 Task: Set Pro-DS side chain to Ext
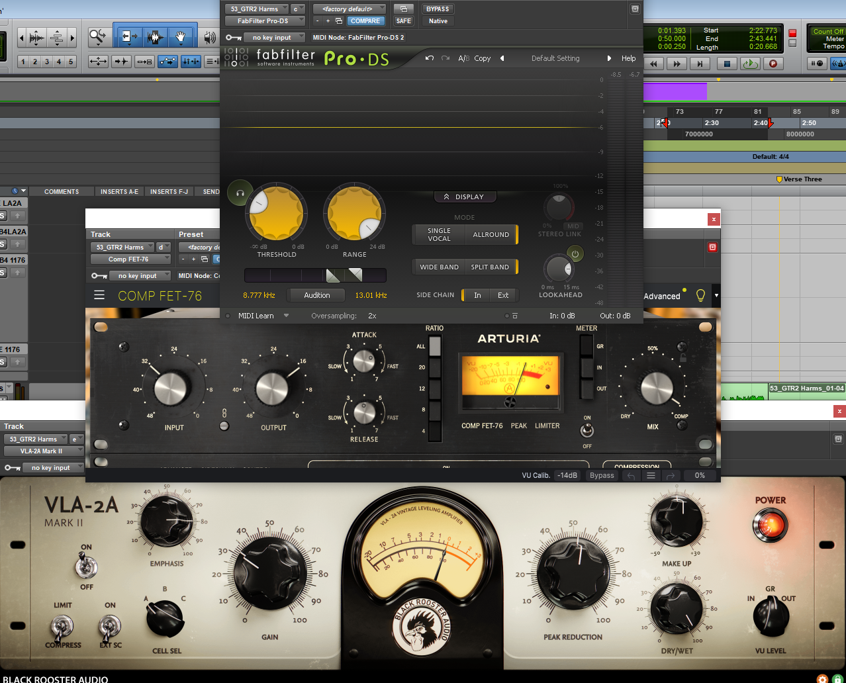tap(503, 295)
